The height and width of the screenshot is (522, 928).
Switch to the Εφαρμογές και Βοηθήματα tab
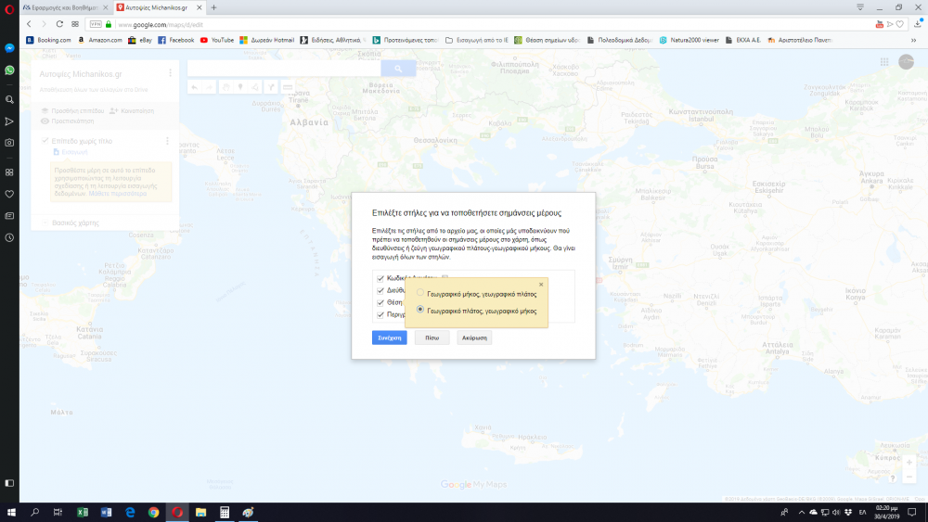click(x=63, y=7)
